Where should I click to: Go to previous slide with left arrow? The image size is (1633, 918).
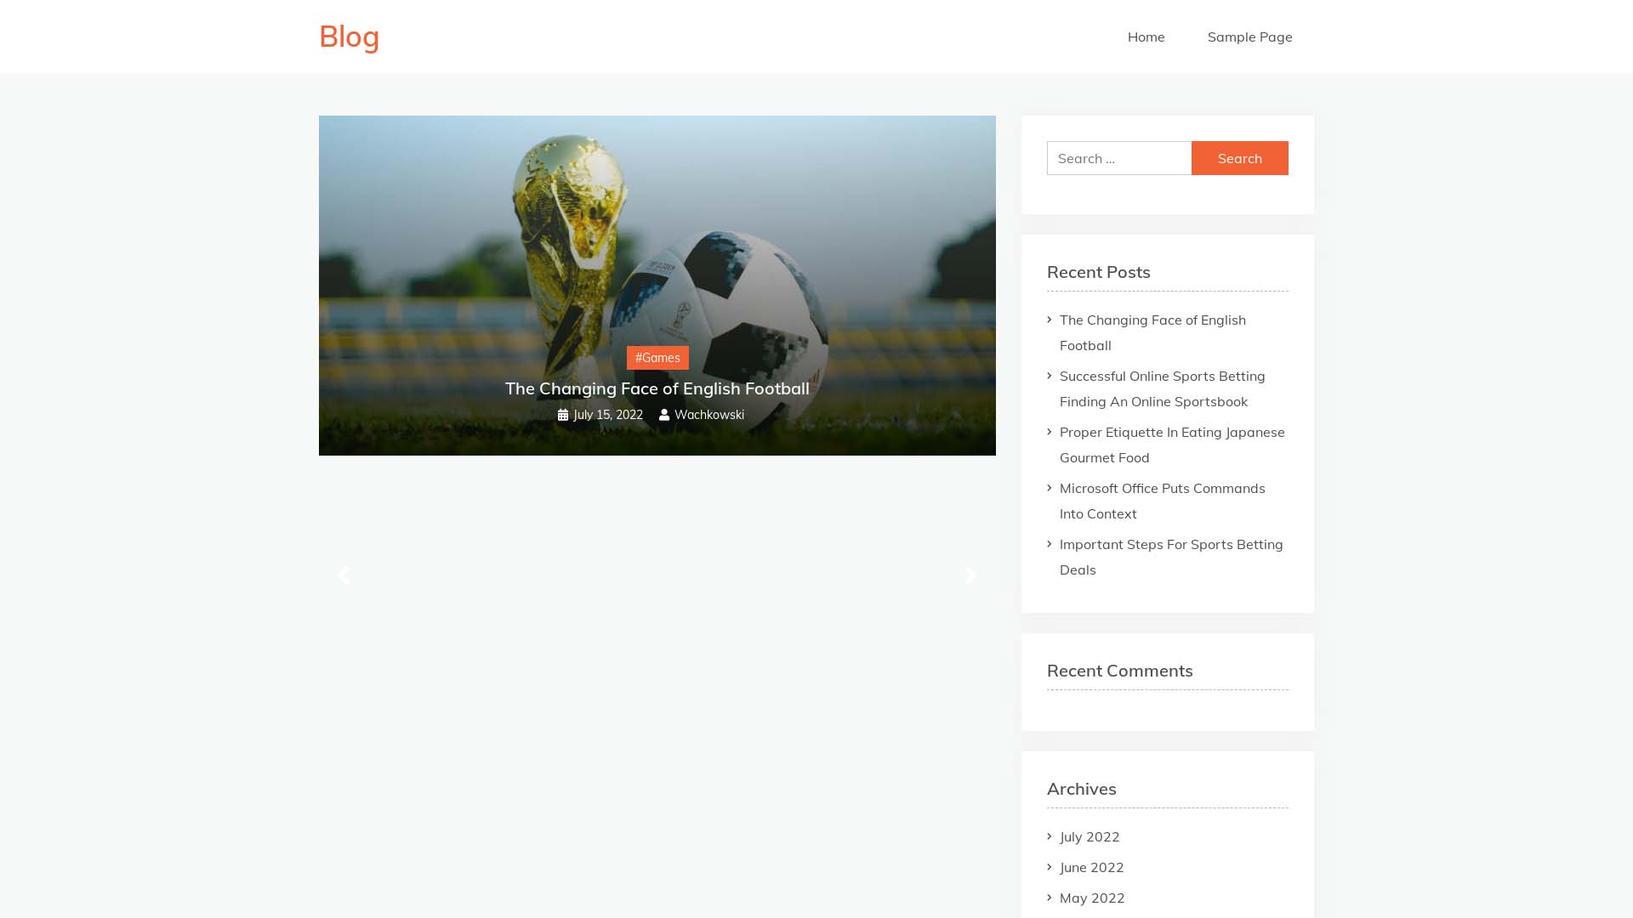click(344, 575)
